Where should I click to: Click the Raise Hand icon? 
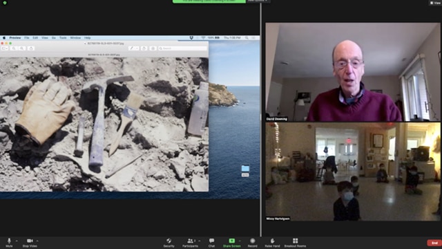click(x=272, y=241)
